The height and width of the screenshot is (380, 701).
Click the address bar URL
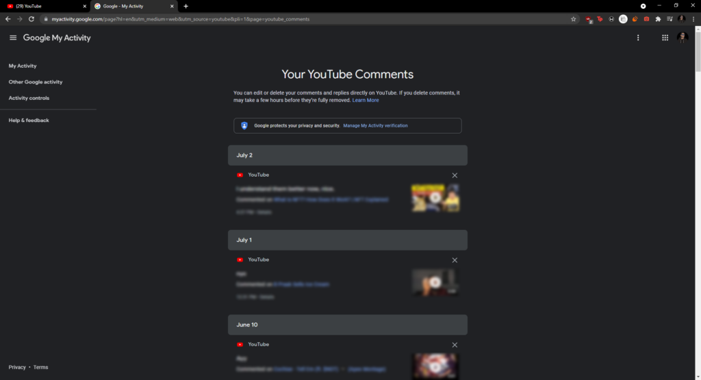point(181,19)
